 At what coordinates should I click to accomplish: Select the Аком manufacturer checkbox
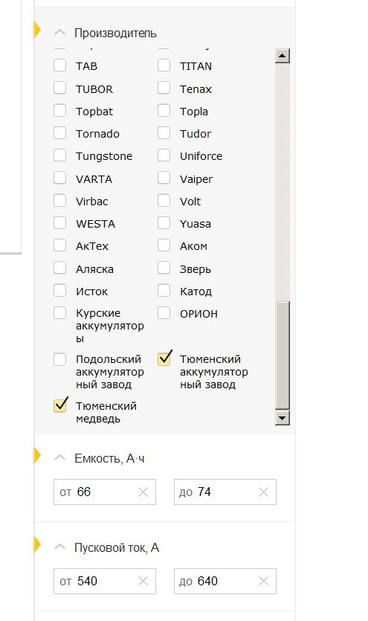point(164,245)
